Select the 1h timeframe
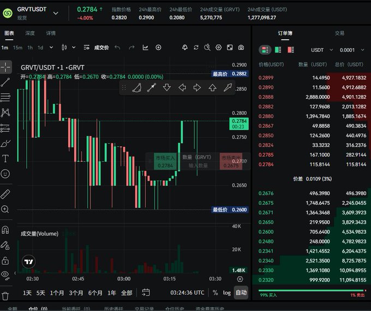 (x=30, y=47)
